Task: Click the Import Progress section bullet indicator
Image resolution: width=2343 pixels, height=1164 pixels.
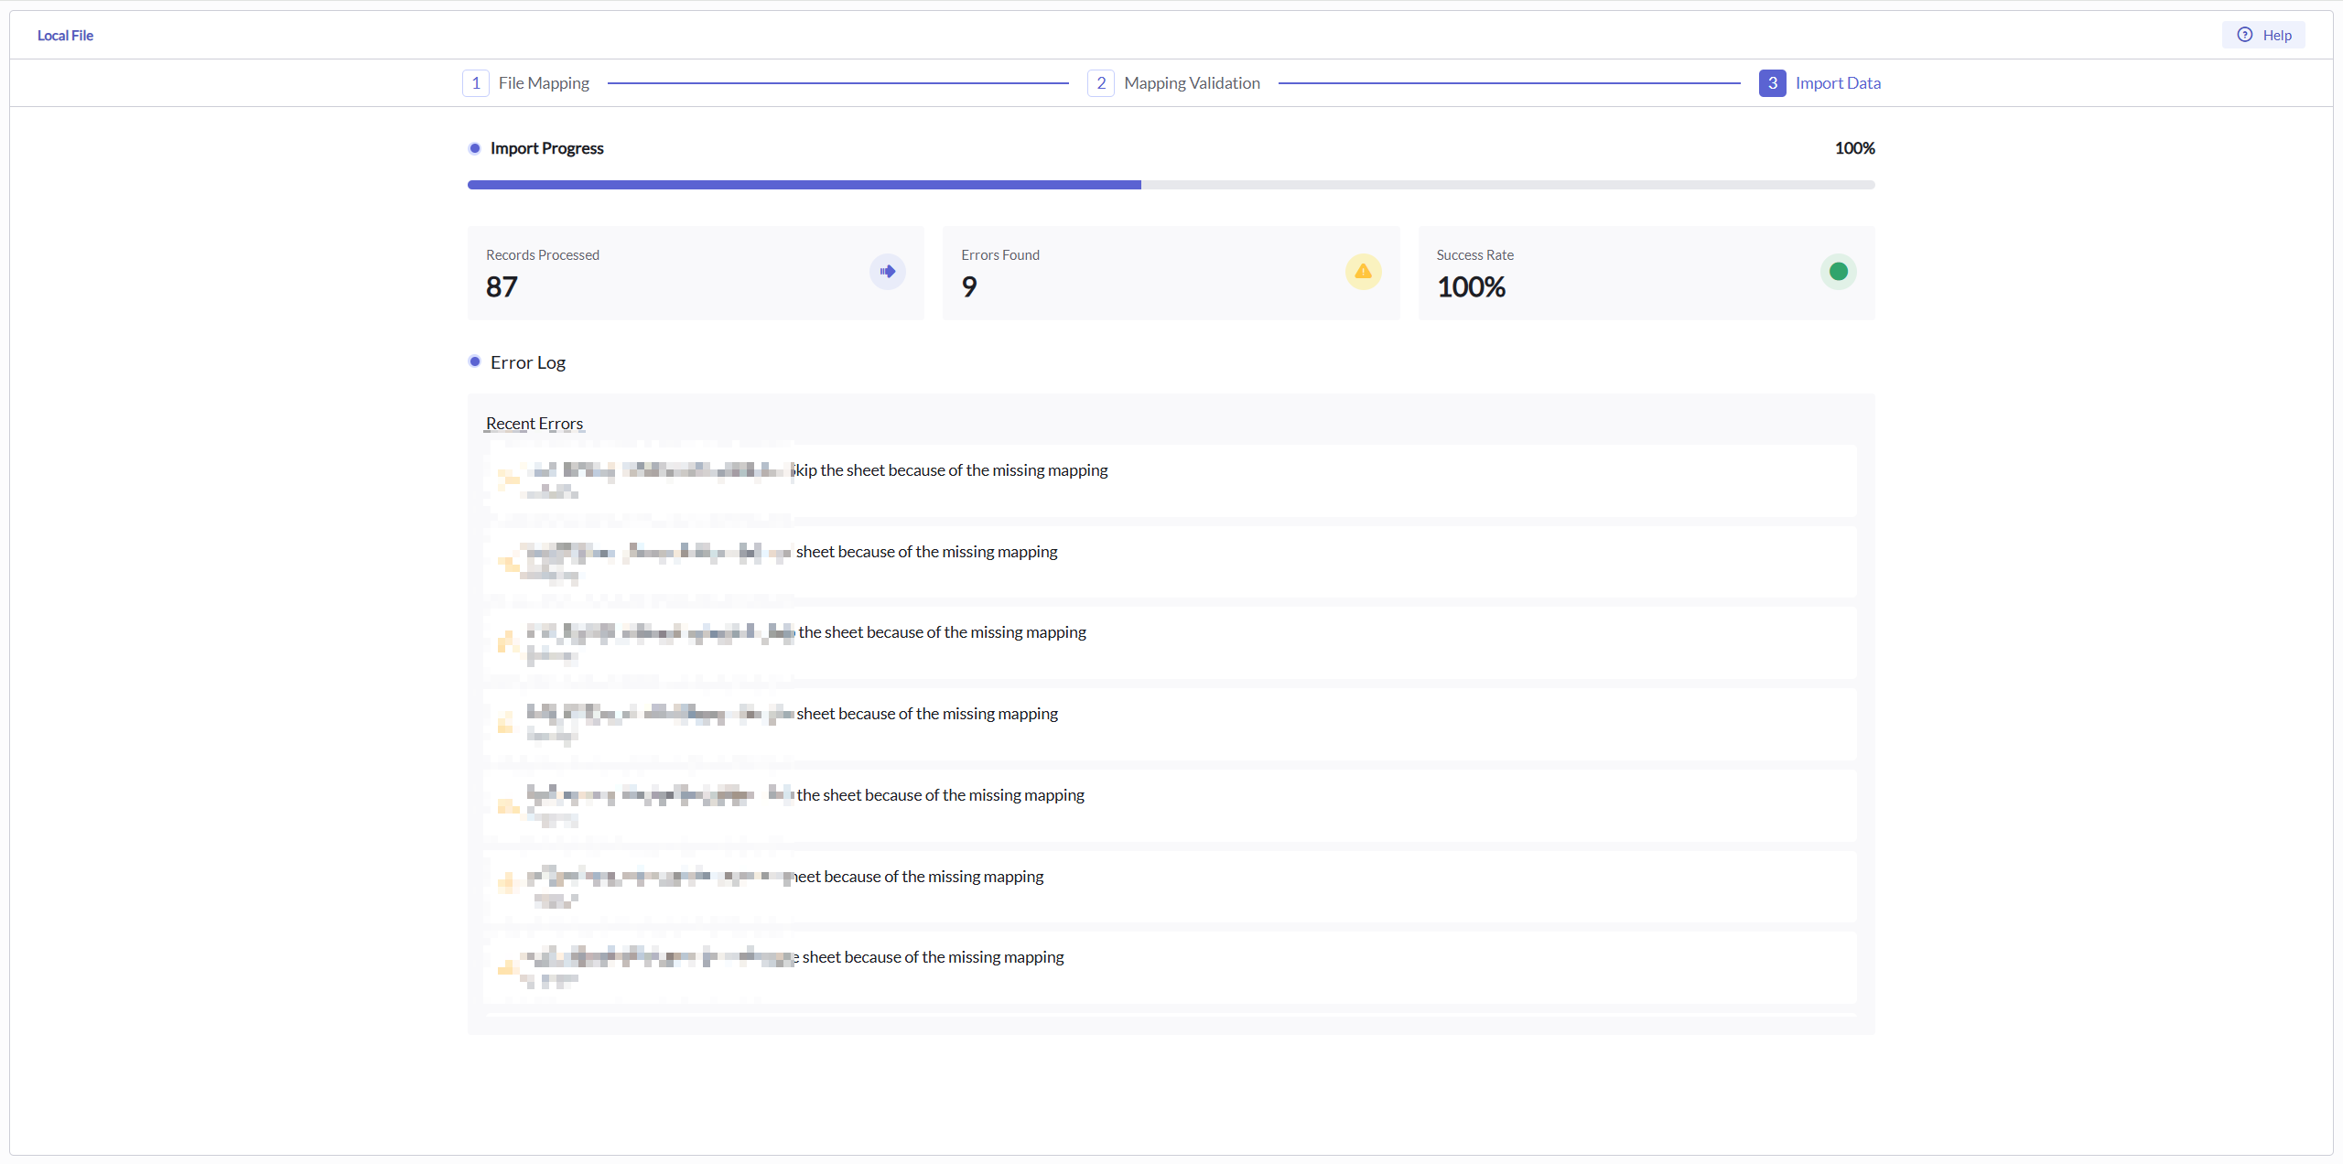Action: (475, 147)
